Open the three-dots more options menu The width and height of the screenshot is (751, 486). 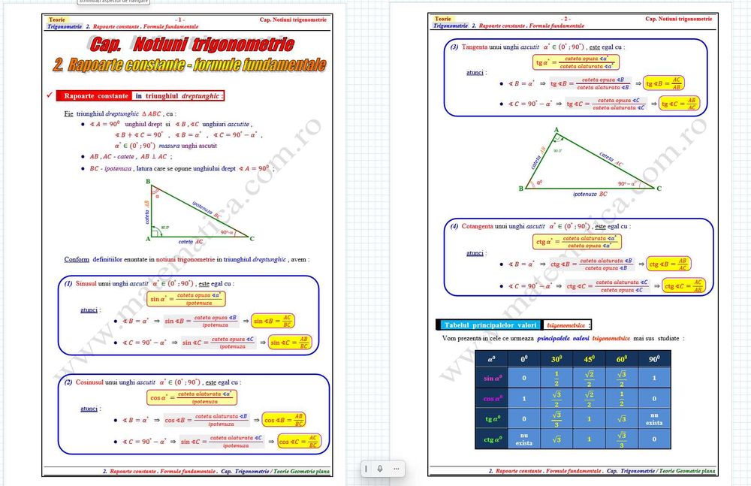[396, 469]
